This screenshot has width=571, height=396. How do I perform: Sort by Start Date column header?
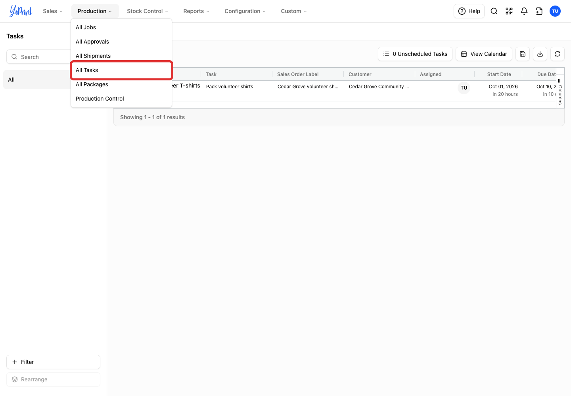point(499,74)
